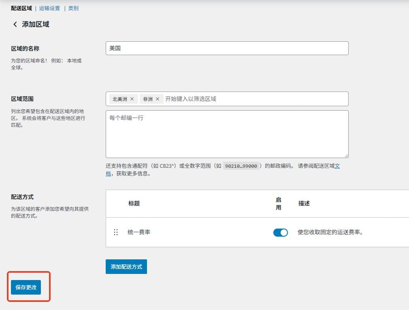This screenshot has width=409, height=310.
Task: Click the 添加配送方式 button
Action: coord(126,266)
